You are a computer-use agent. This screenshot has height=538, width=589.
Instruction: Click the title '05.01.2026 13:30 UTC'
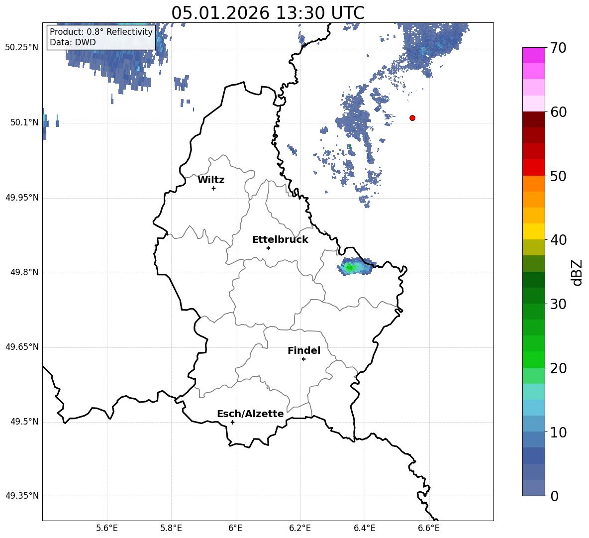(268, 13)
